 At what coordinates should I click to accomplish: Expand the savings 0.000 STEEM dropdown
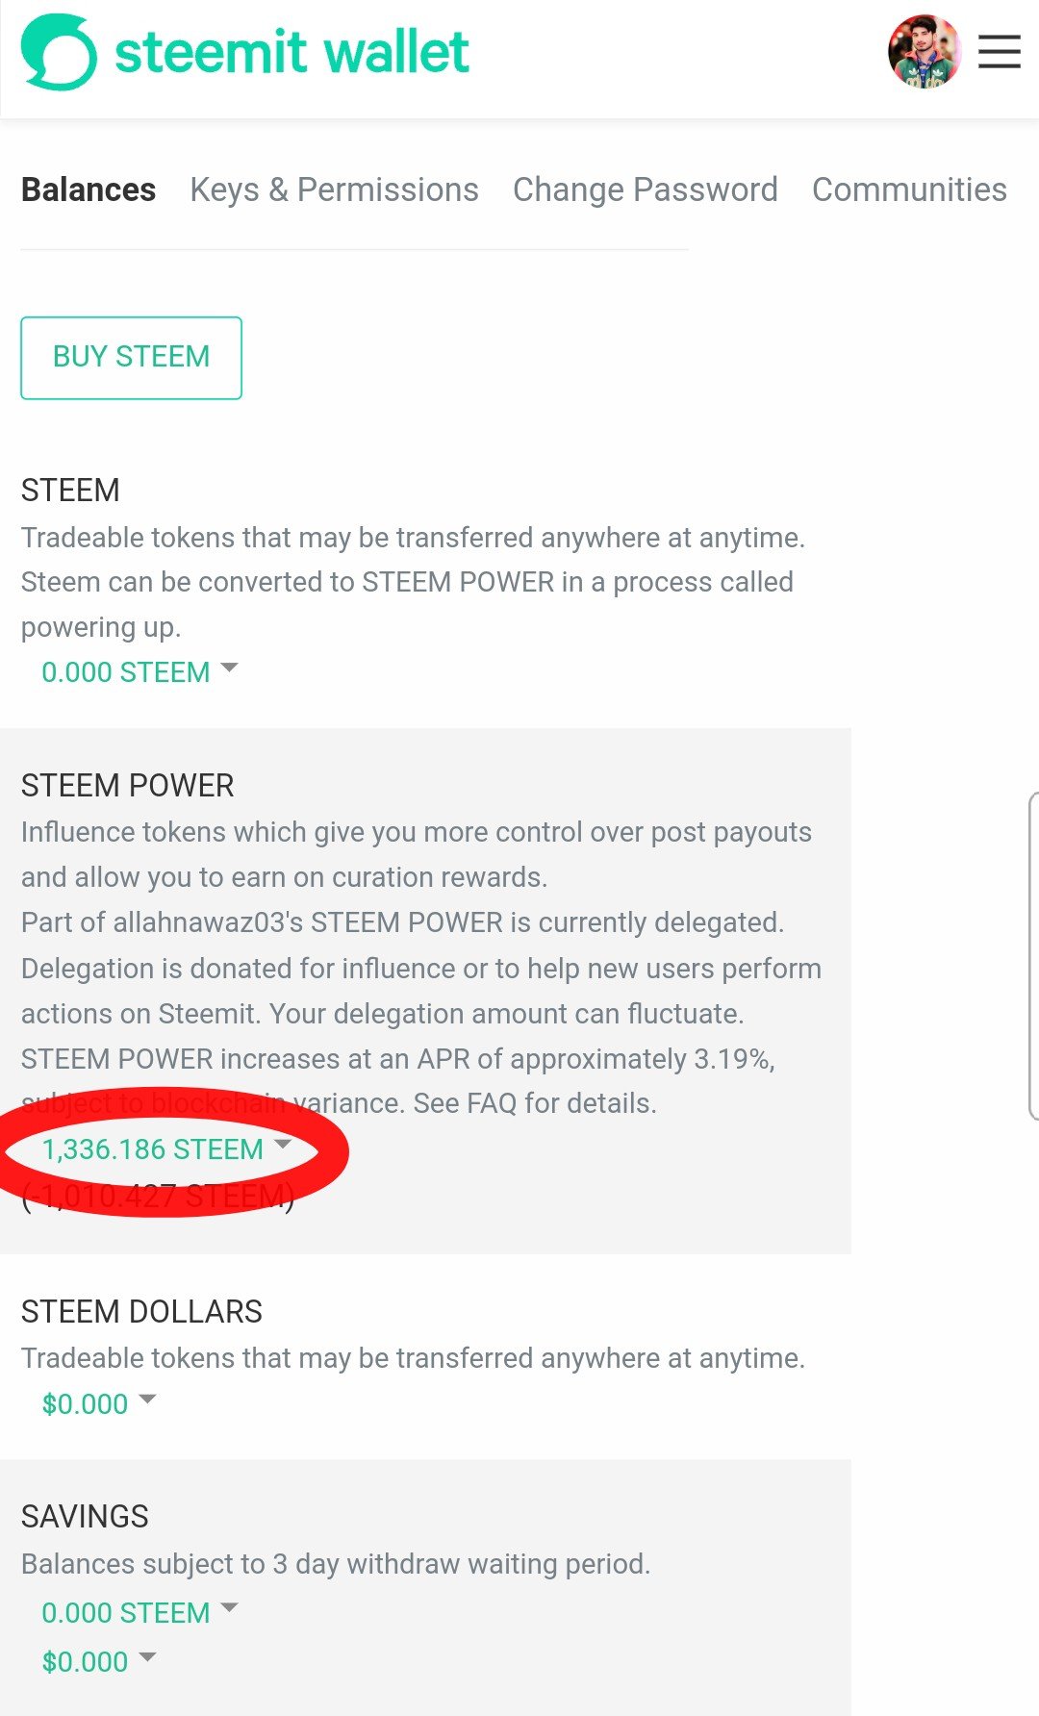click(139, 1612)
